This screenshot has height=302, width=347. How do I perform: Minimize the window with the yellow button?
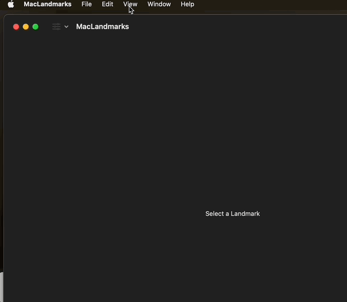[x=26, y=27]
